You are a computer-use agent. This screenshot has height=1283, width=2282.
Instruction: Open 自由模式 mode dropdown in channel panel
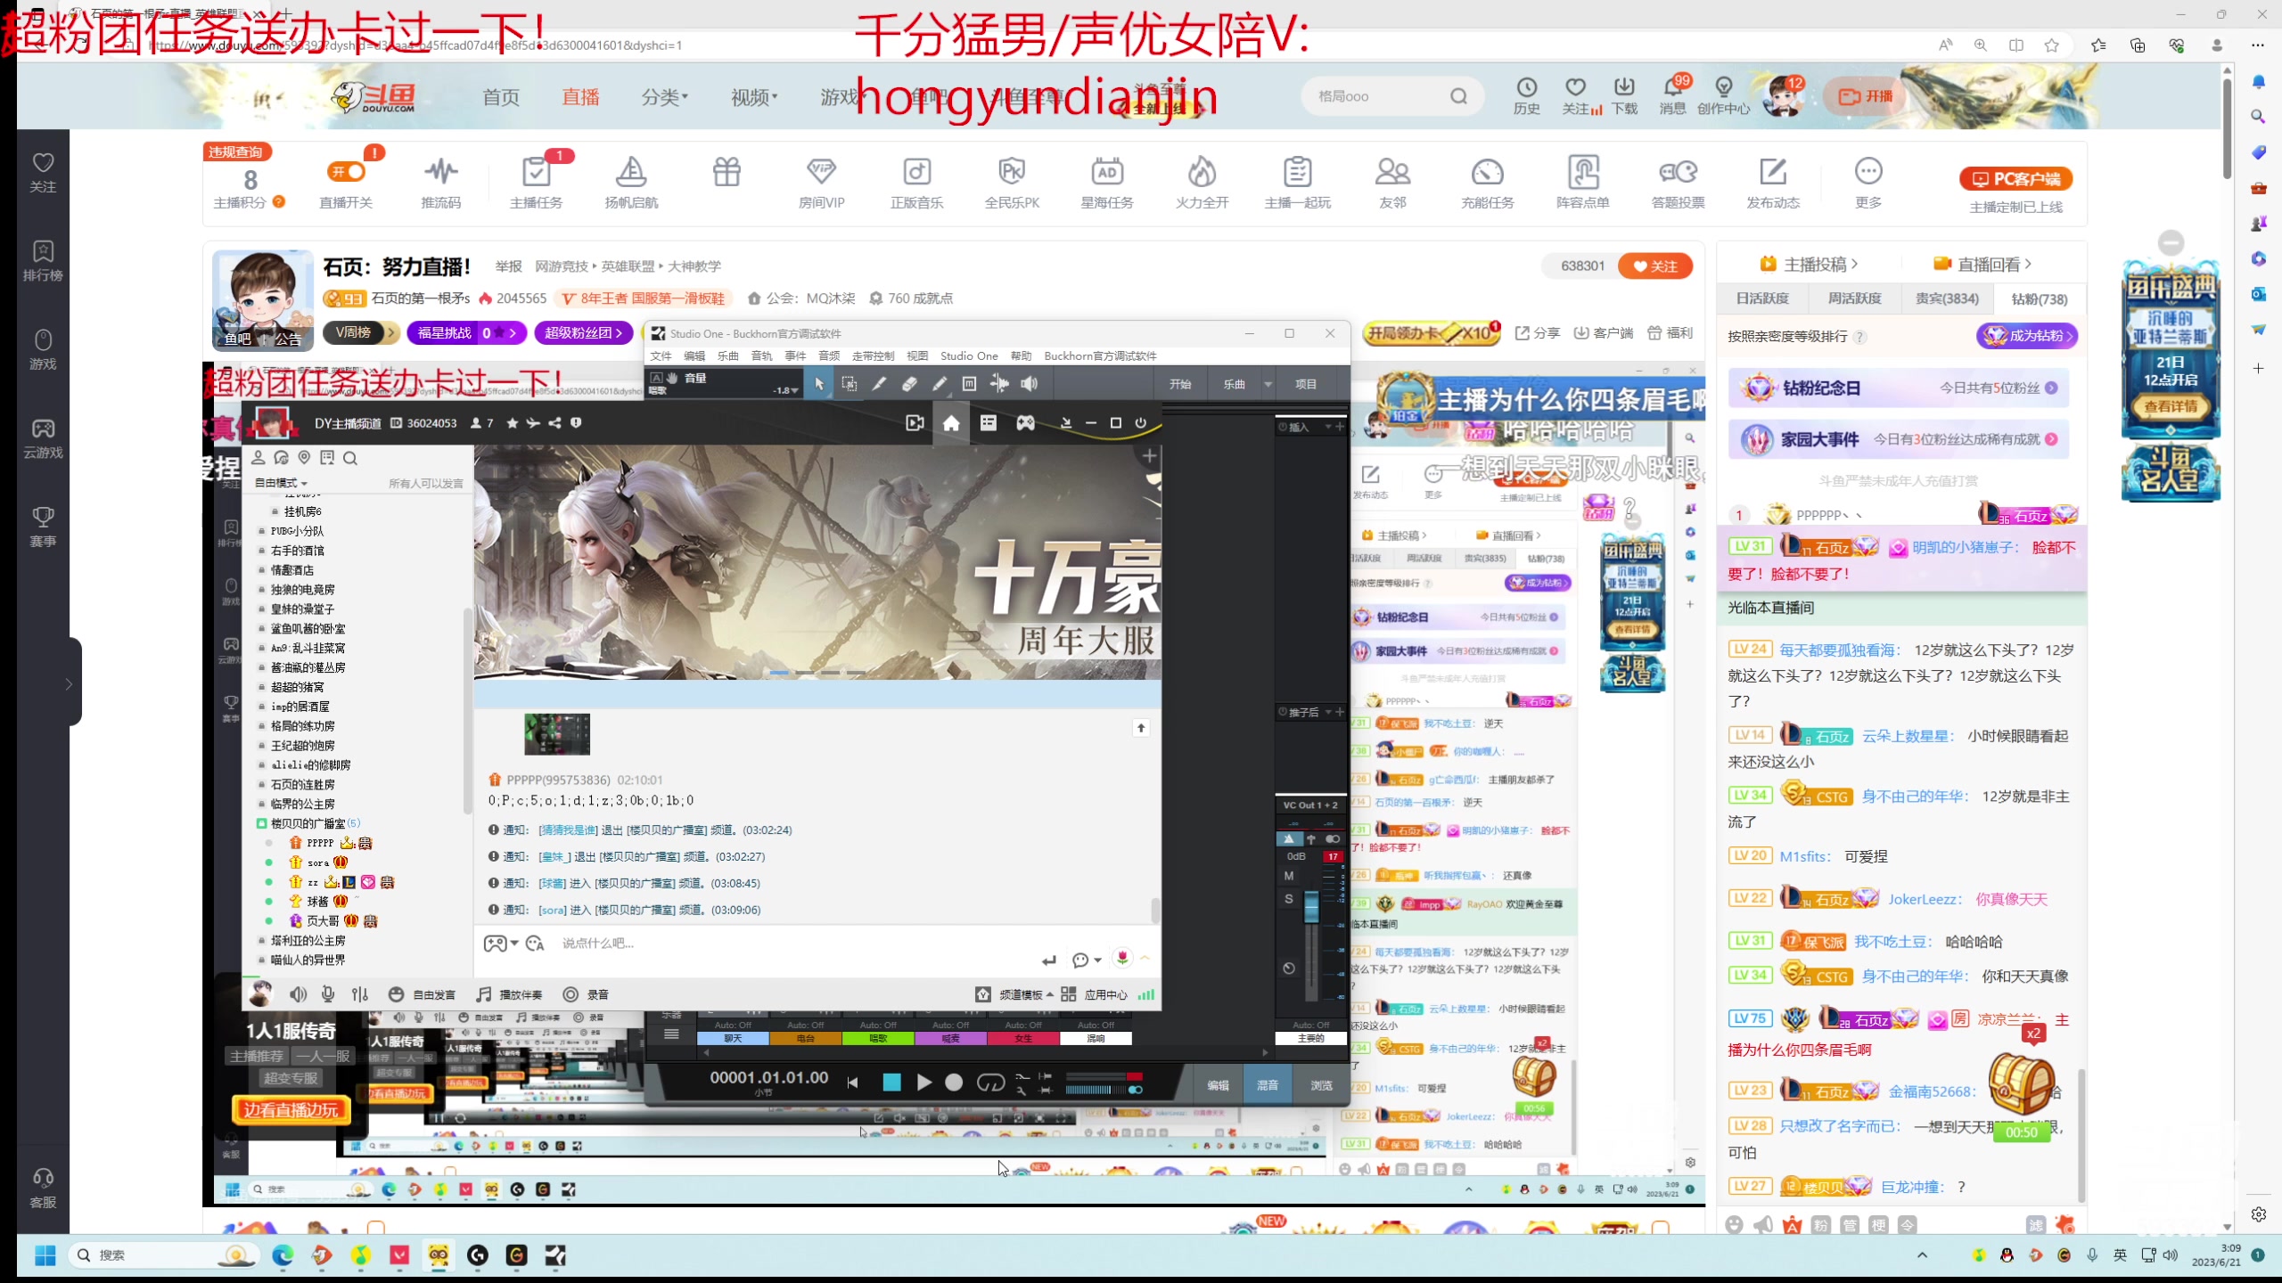(281, 483)
